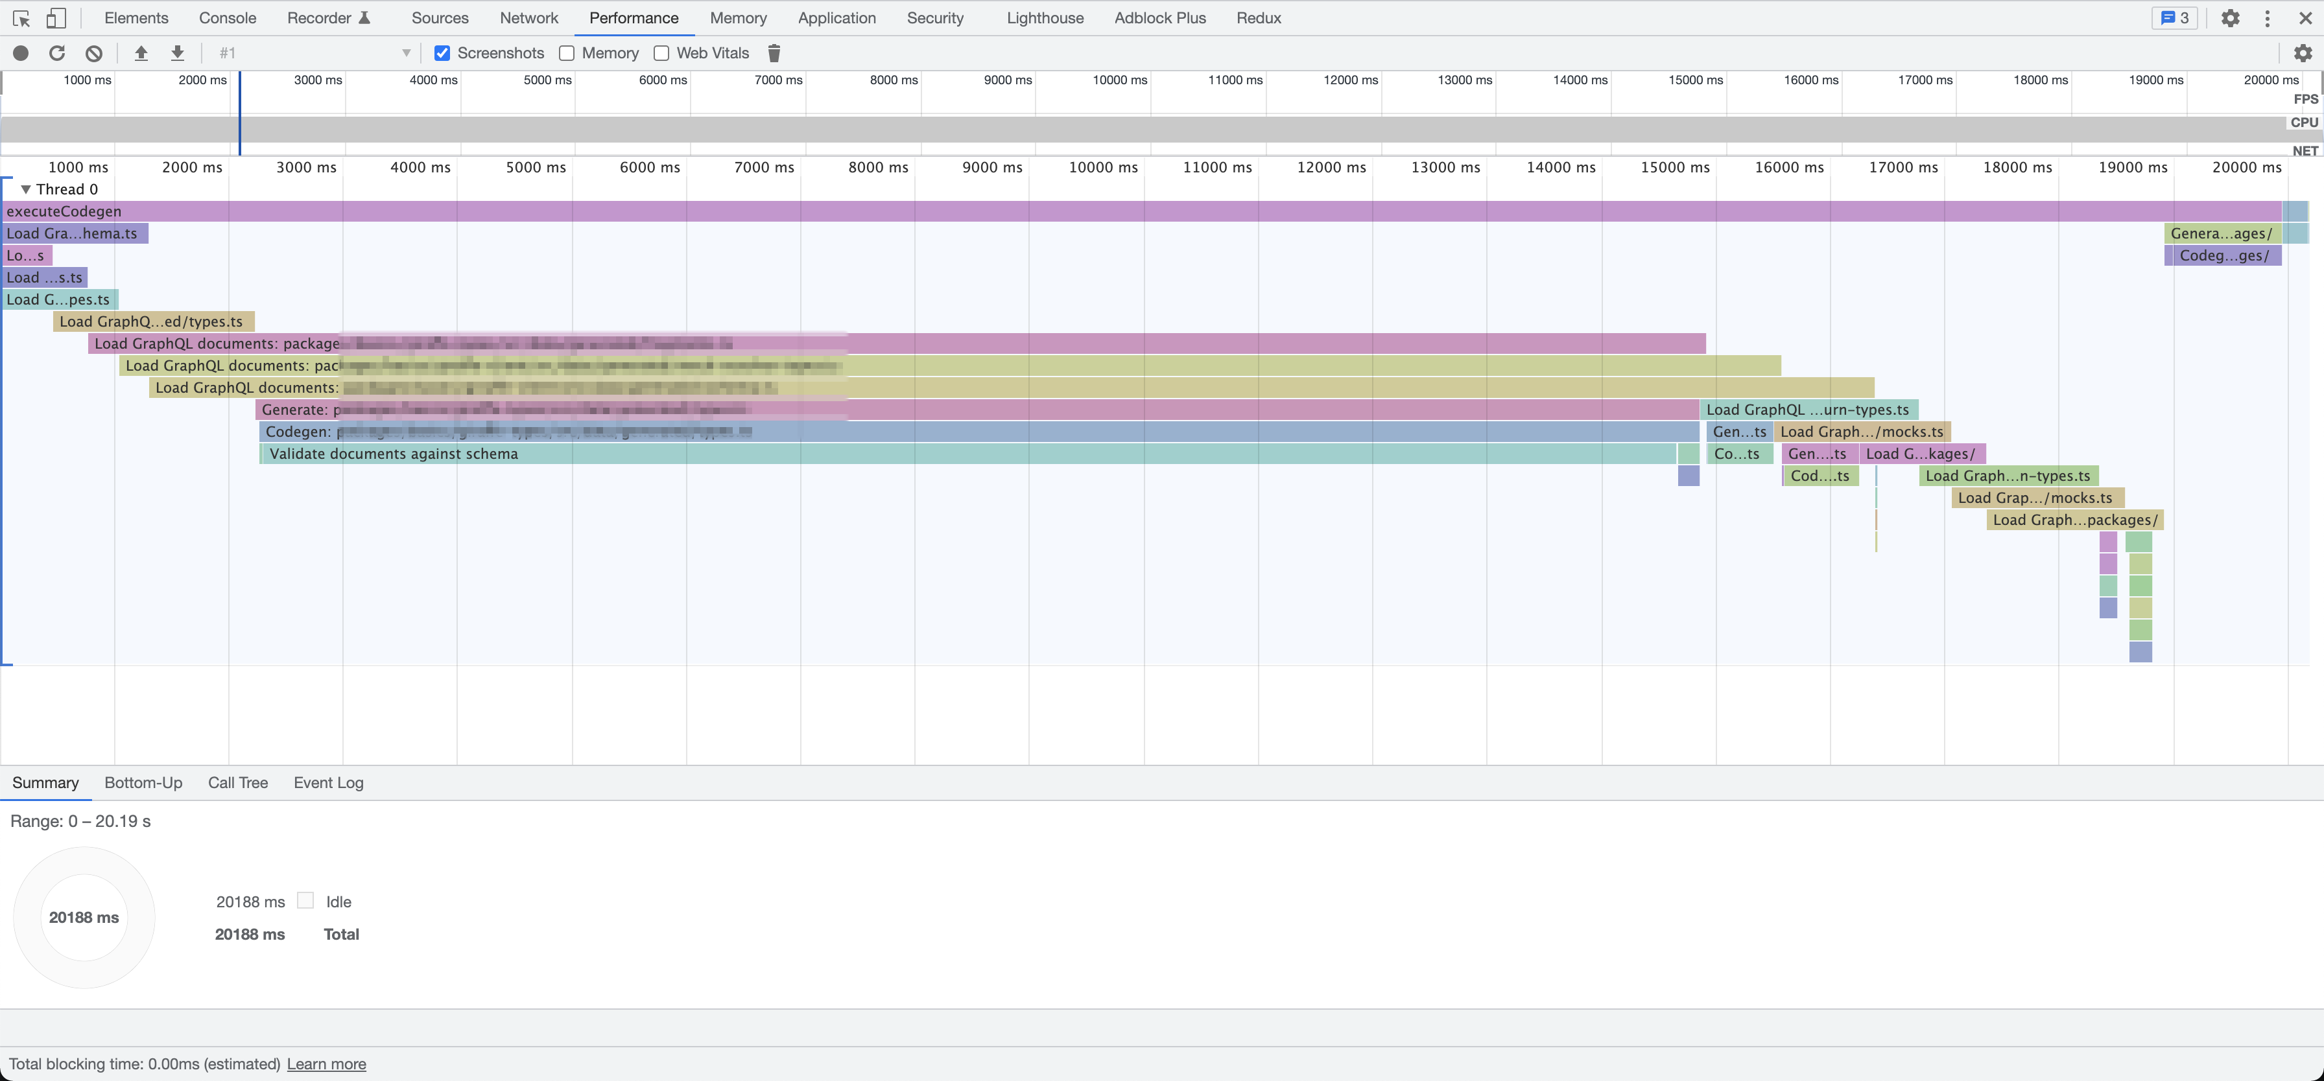Switch to the Network panel tab
This screenshot has width=2324, height=1081.
coord(528,18)
